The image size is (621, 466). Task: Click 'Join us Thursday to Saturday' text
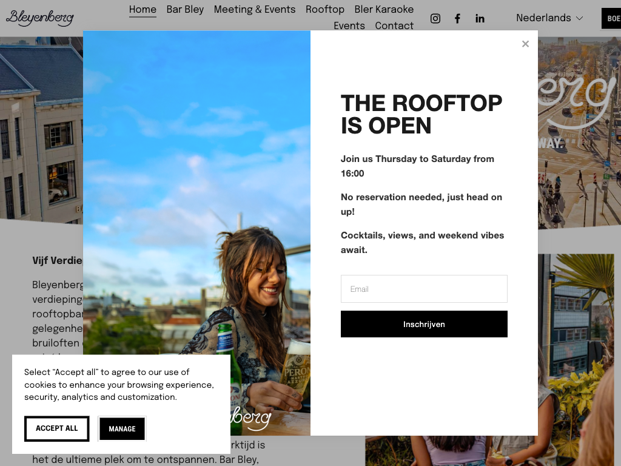coord(417,166)
